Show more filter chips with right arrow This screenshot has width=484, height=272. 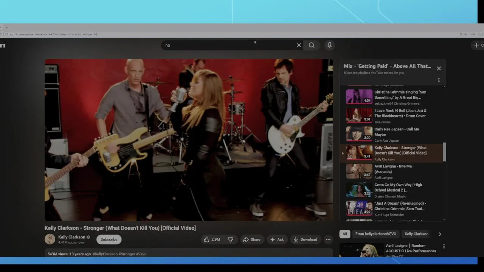(440, 234)
